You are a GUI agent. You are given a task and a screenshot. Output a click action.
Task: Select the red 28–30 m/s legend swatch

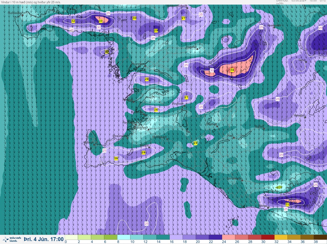point(254,237)
